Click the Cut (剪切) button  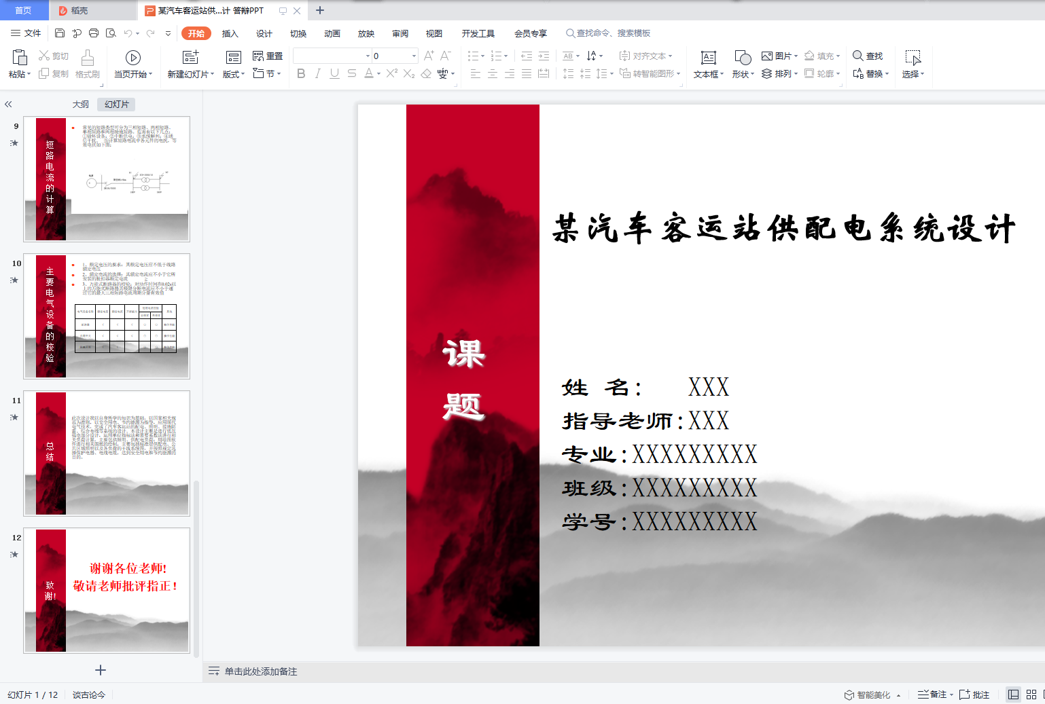tap(54, 56)
